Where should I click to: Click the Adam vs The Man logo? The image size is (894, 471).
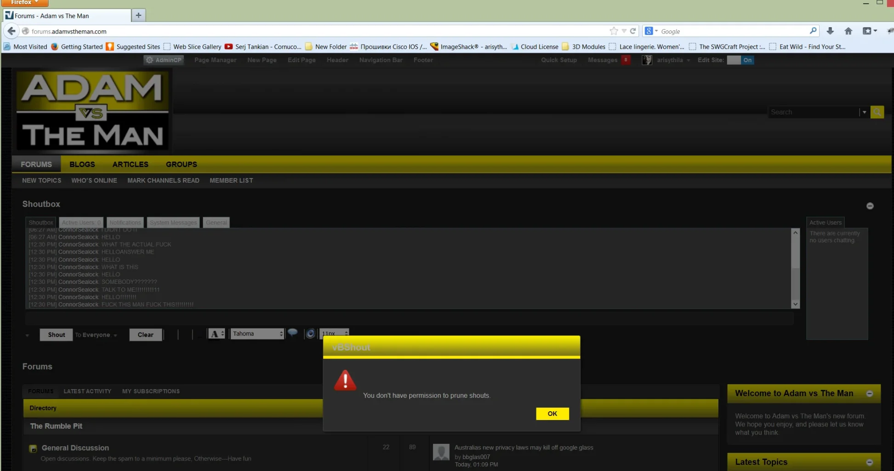pyautogui.click(x=93, y=110)
